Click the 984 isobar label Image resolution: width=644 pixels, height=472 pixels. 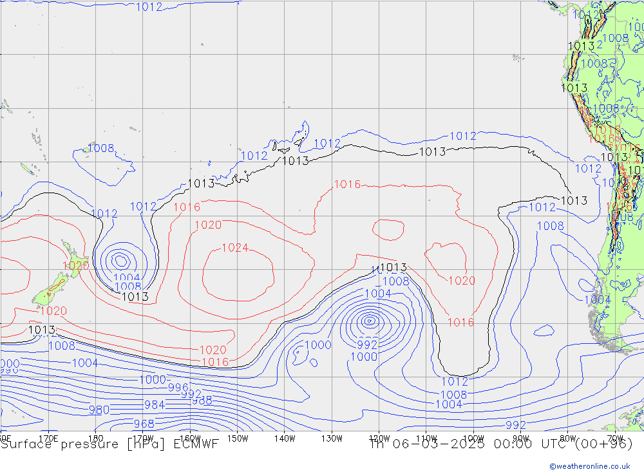tap(154, 405)
